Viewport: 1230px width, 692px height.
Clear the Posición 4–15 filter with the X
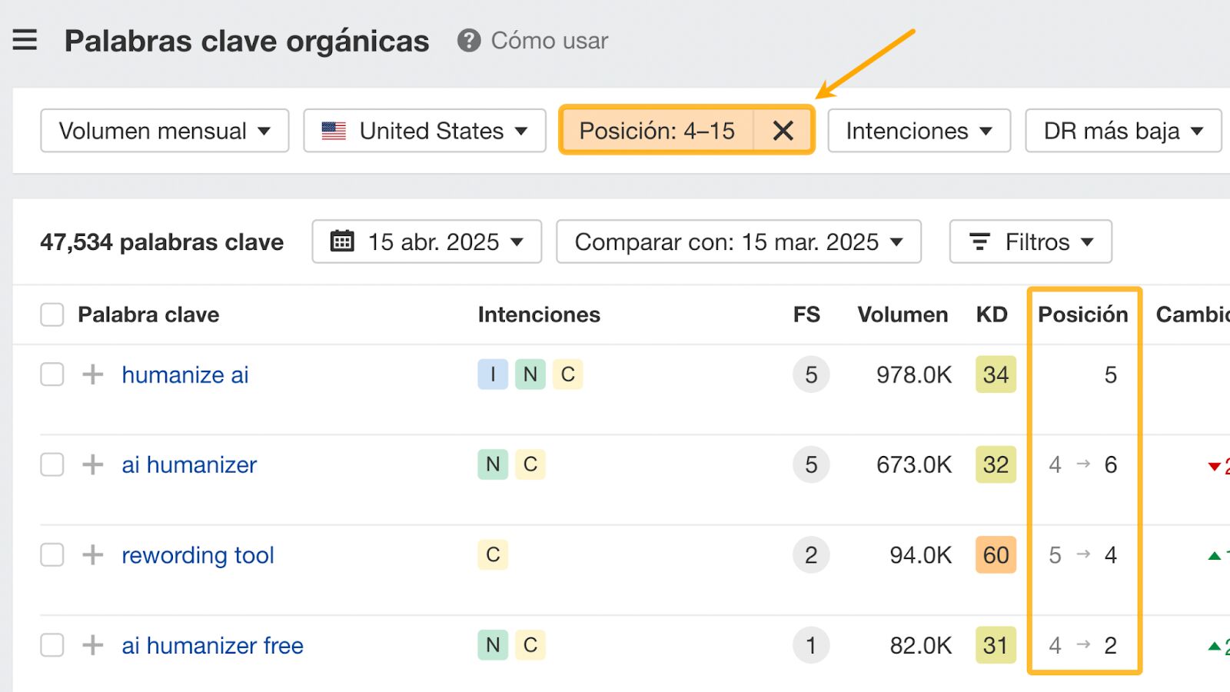pos(783,131)
